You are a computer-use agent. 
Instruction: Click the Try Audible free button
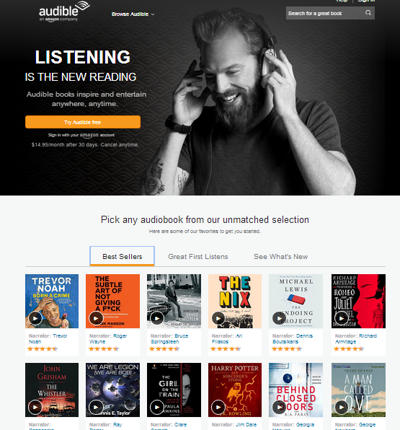point(83,122)
